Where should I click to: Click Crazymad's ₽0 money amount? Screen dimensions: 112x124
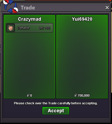[29, 95]
